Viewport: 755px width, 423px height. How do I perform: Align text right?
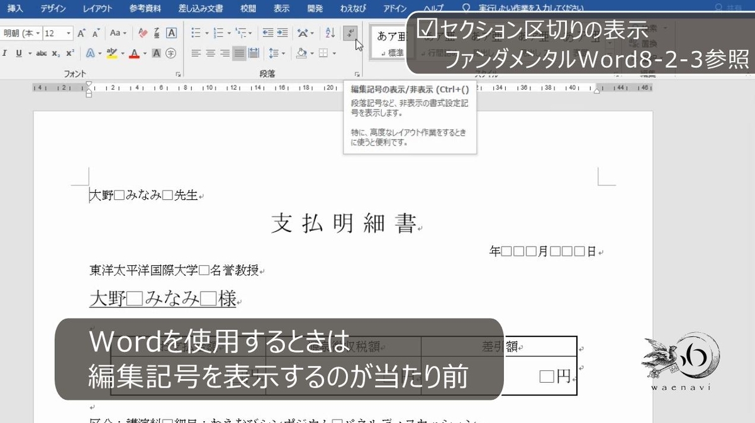(225, 53)
